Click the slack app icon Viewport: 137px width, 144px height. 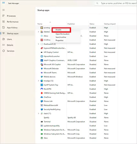[x=42, y=114]
